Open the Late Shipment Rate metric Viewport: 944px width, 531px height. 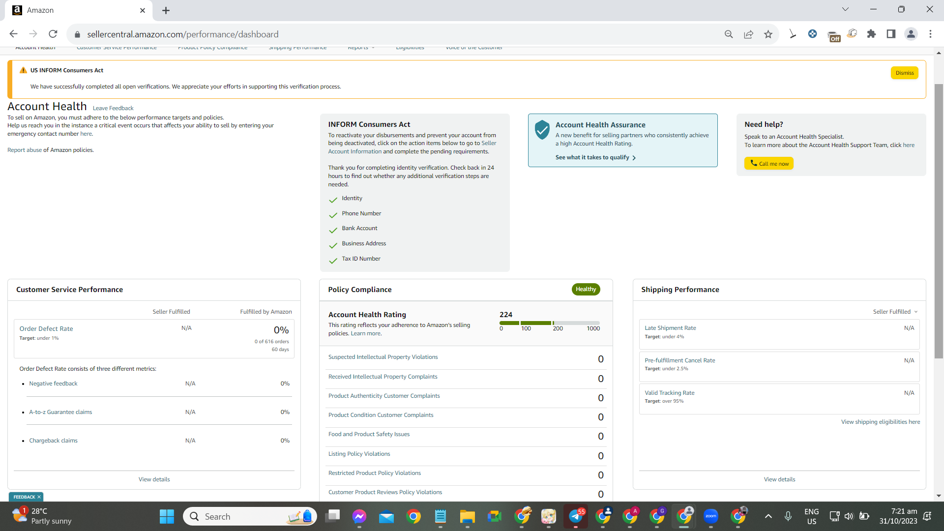click(670, 328)
